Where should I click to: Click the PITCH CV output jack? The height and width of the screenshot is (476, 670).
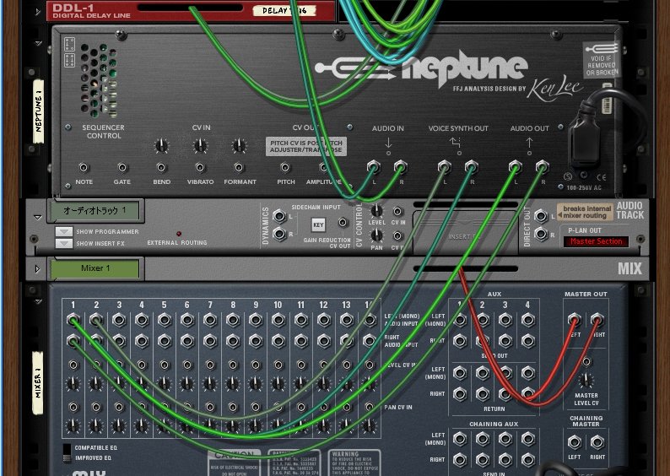285,167
